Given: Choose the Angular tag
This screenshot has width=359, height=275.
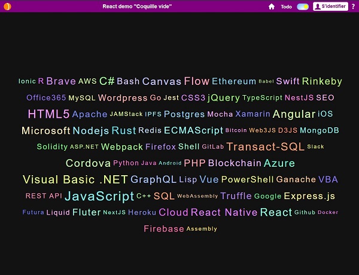Looking at the screenshot, I should point(294,114).
